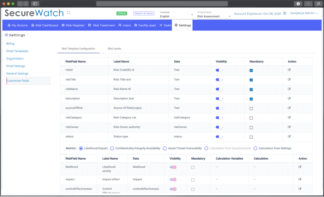The image size is (324, 197).
Task: Disable visibility toggle for sourceOfRisk
Action: [219, 108]
